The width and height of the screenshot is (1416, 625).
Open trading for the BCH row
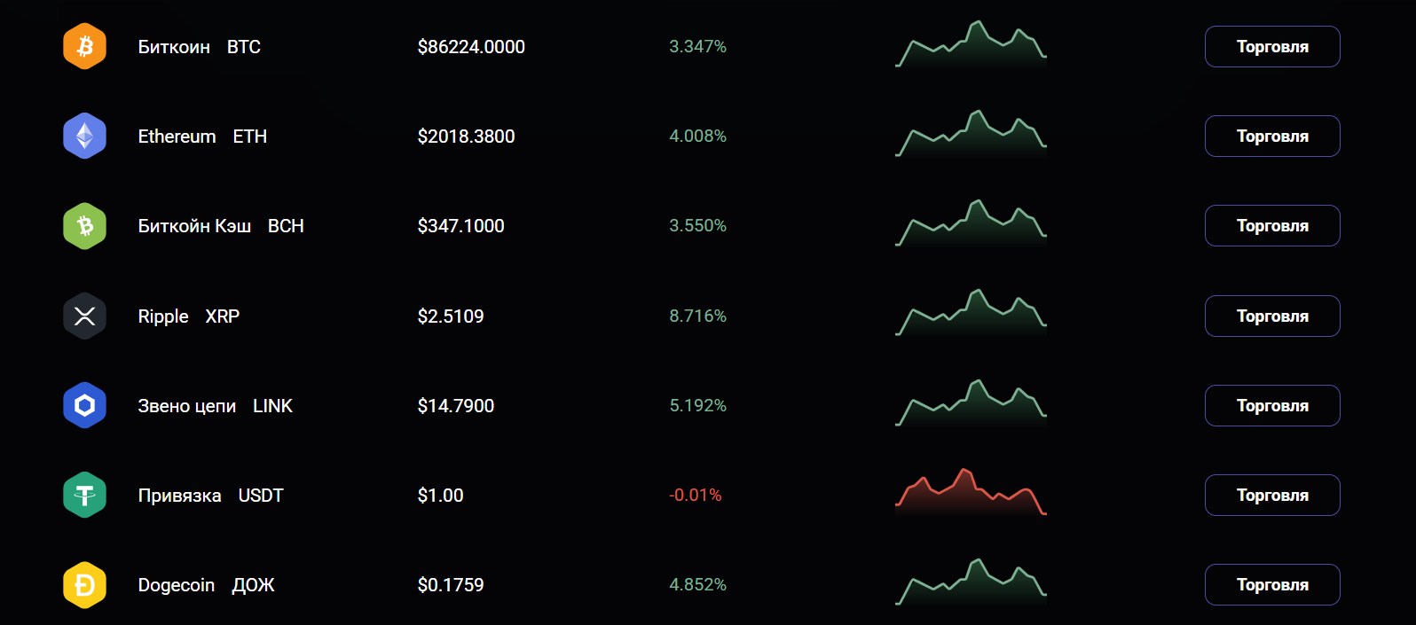pyautogui.click(x=1272, y=225)
